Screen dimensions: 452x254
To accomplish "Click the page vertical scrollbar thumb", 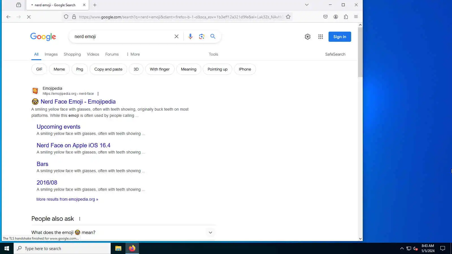I will coord(360,52).
